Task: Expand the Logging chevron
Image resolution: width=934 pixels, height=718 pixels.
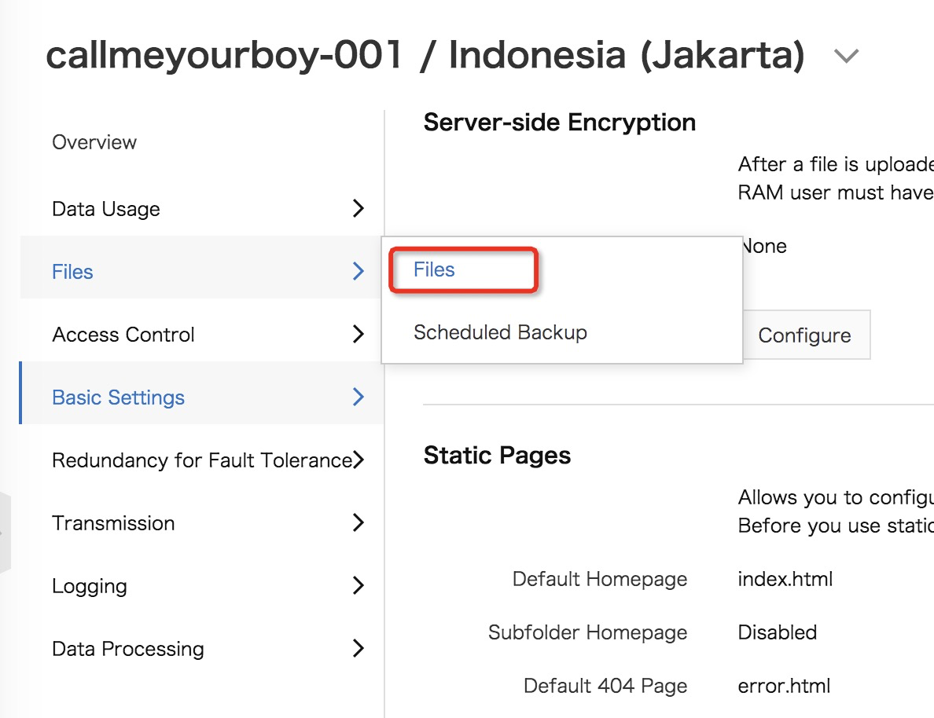Action: pyautogui.click(x=359, y=585)
